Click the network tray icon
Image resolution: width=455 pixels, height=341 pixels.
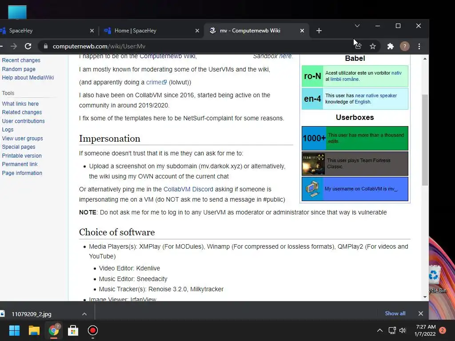point(392,330)
